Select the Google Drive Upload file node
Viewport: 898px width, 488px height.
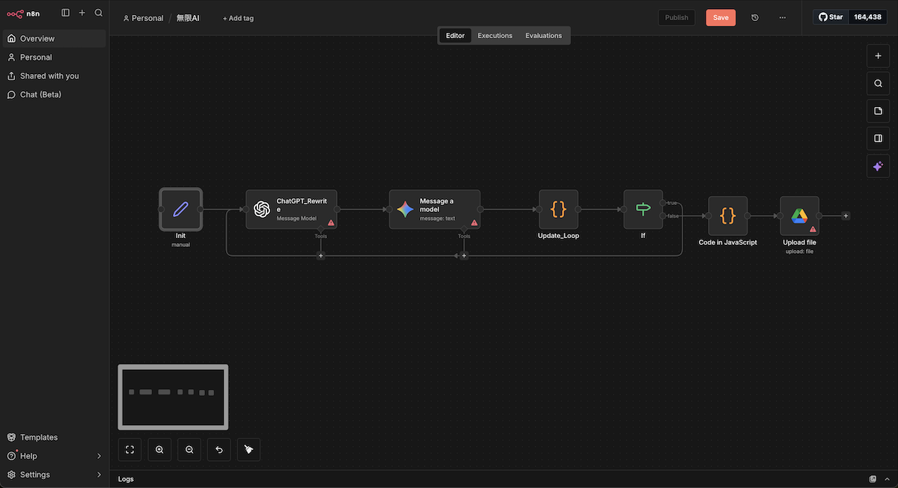[799, 216]
